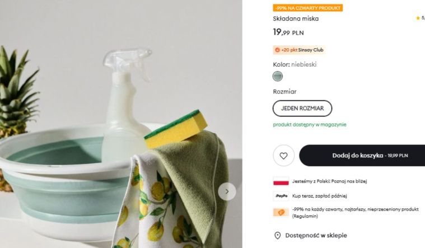Choose the niebieski color swatch
Screen dimensions: 425x248
[277, 77]
